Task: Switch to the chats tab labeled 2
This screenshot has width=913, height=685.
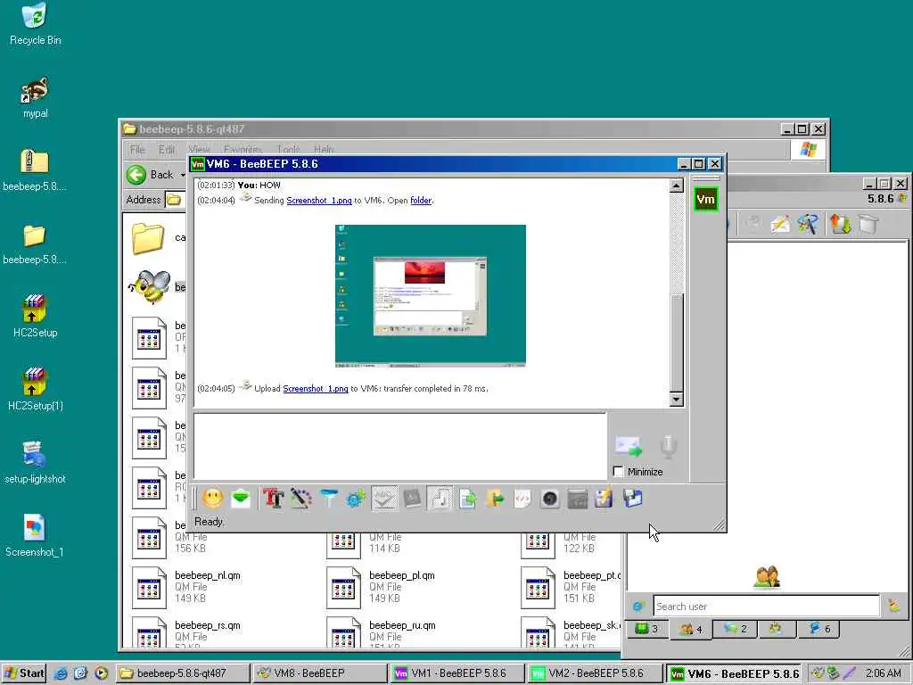Action: point(735,629)
